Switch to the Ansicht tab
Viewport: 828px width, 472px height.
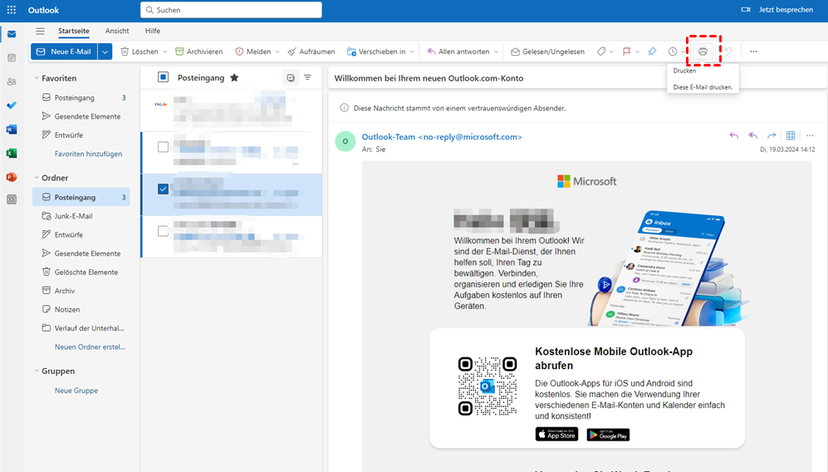(x=117, y=31)
